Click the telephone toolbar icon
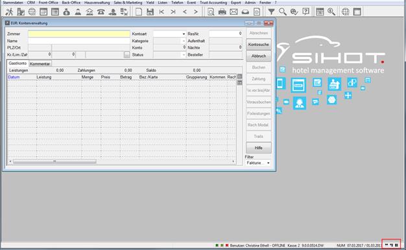The width and height of the screenshot is (406, 250). [101, 12]
